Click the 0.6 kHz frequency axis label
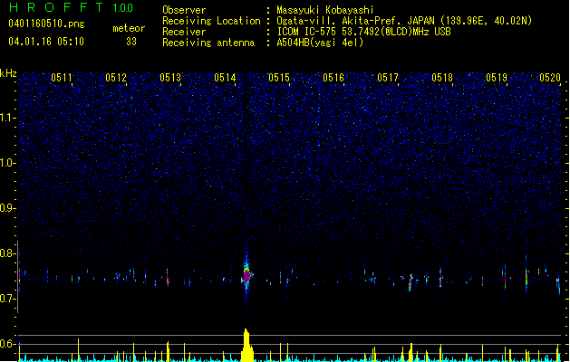 [7, 344]
